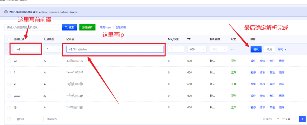Expand the 帮助 help menu

coord(282,49)
